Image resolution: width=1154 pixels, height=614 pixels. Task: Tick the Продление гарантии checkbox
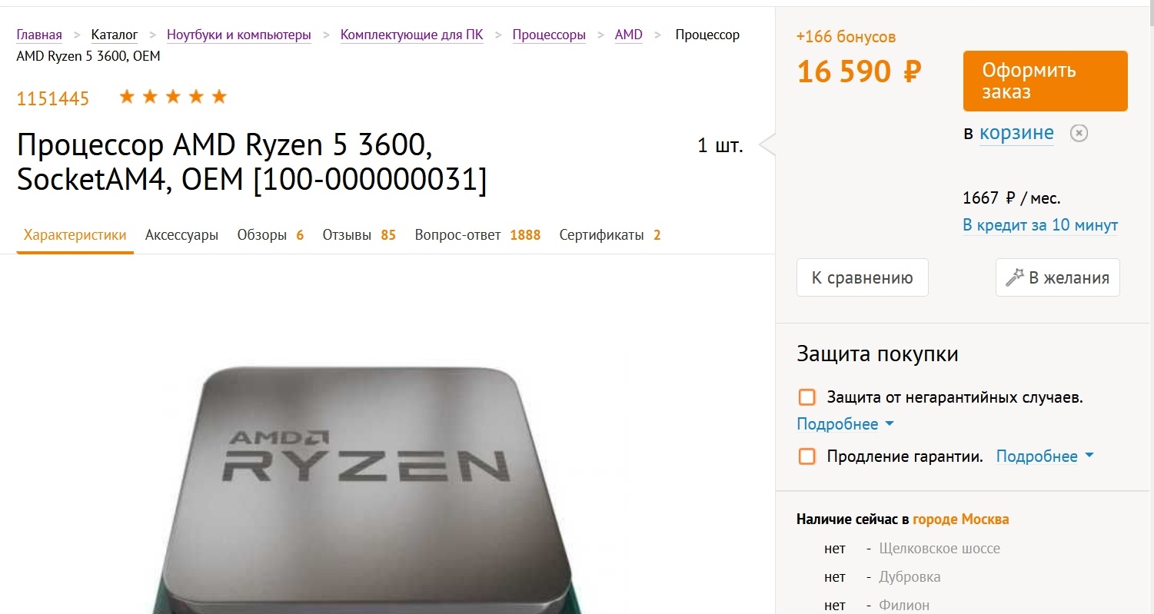(806, 456)
